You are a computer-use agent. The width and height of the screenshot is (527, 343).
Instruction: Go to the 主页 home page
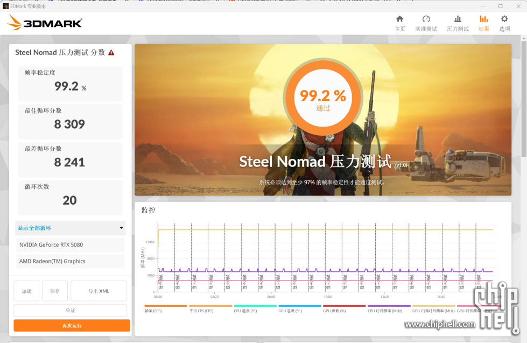(x=399, y=23)
